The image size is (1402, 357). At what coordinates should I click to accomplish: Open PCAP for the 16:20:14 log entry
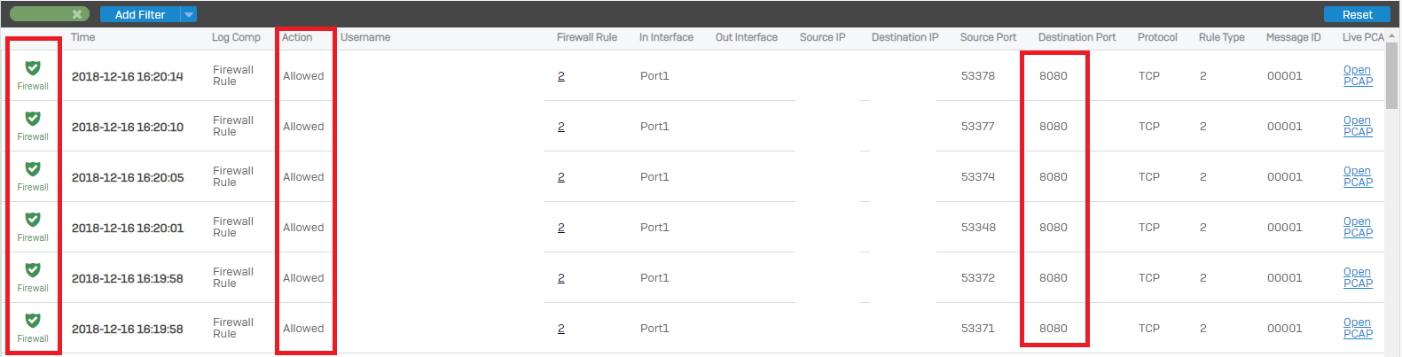[1358, 75]
